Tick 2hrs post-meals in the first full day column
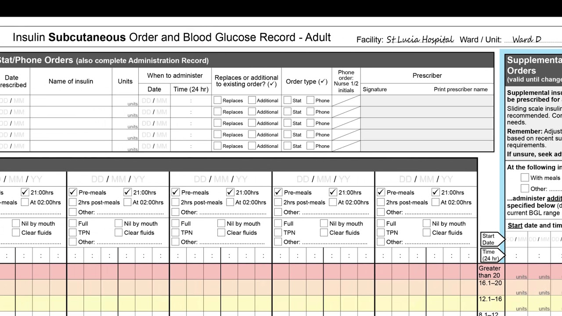 tap(73, 202)
